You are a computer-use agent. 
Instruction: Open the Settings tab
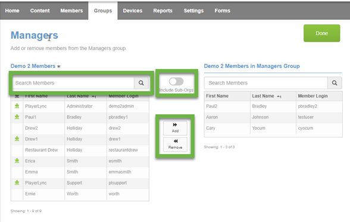click(x=193, y=11)
